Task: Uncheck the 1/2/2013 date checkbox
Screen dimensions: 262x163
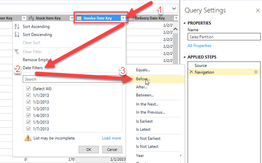Action: (x=29, y=102)
